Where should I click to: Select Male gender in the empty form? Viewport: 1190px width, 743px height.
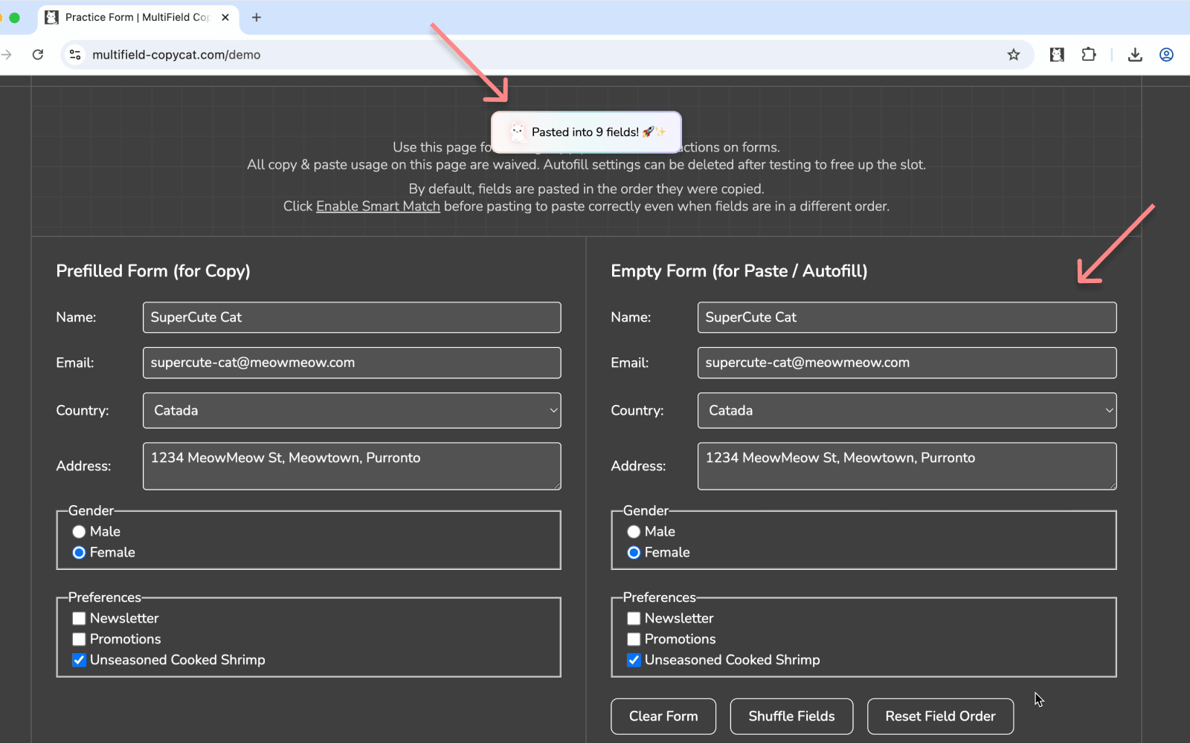pyautogui.click(x=634, y=531)
